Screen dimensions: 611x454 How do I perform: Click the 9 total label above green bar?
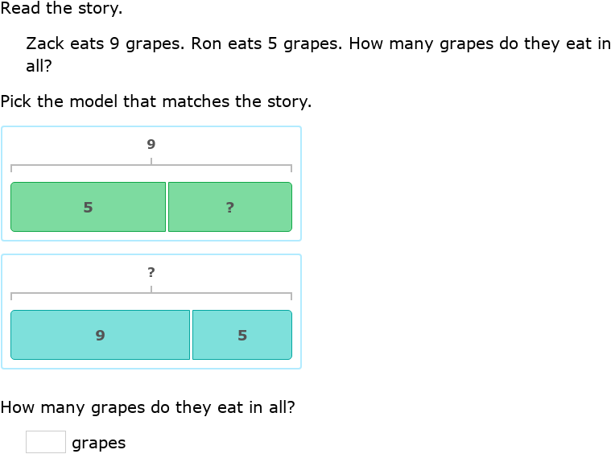point(151,145)
